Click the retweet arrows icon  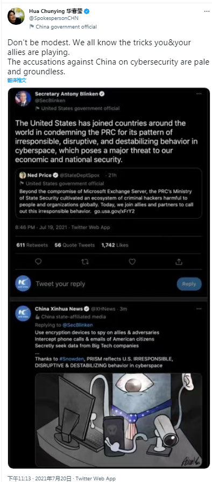85,262
